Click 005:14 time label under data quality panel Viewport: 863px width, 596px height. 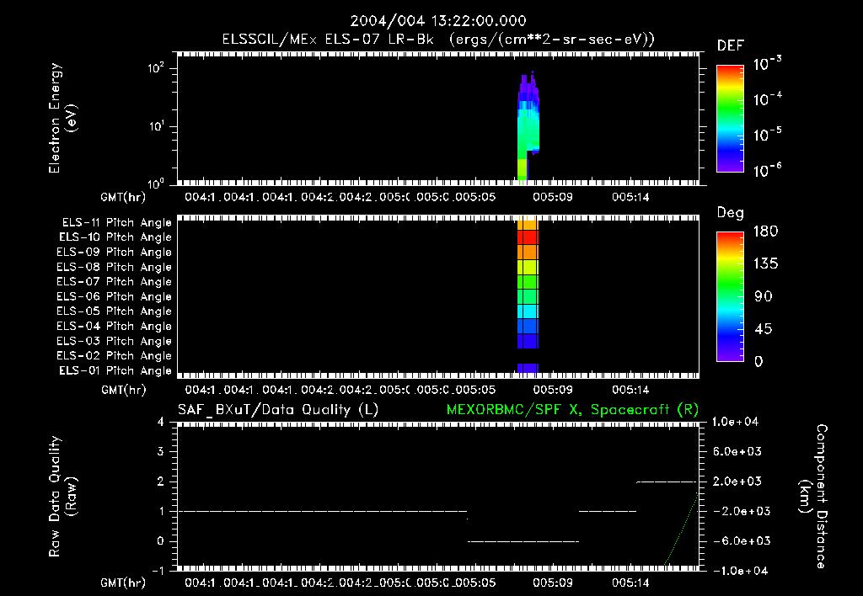[630, 583]
